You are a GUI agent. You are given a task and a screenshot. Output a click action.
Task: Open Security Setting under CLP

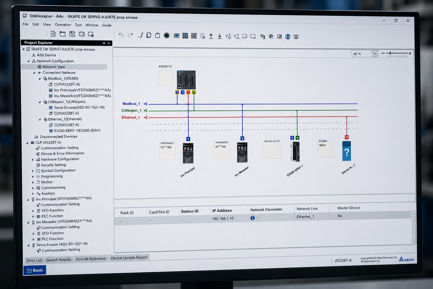[x=53, y=165]
